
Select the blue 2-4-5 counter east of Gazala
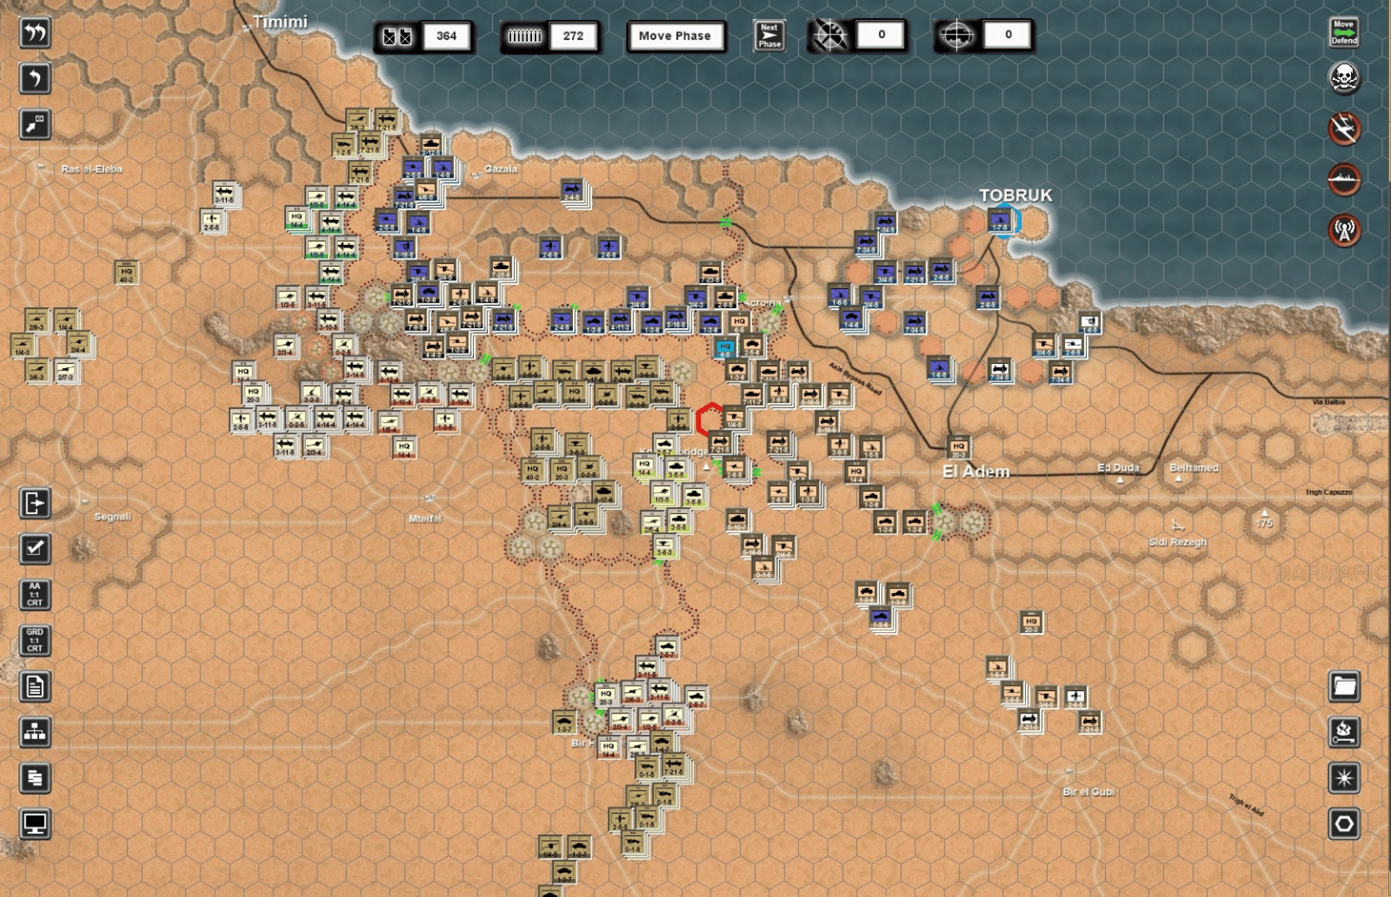572,192
